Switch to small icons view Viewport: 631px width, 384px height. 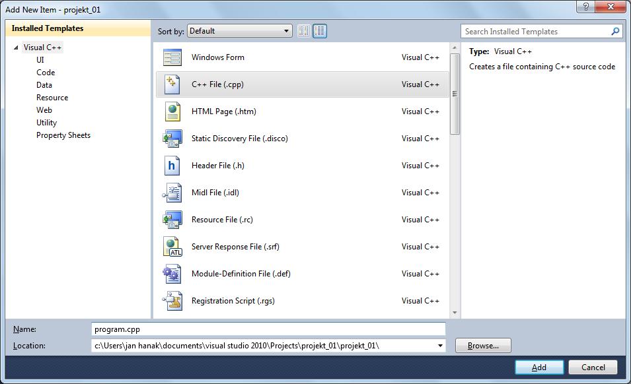304,31
